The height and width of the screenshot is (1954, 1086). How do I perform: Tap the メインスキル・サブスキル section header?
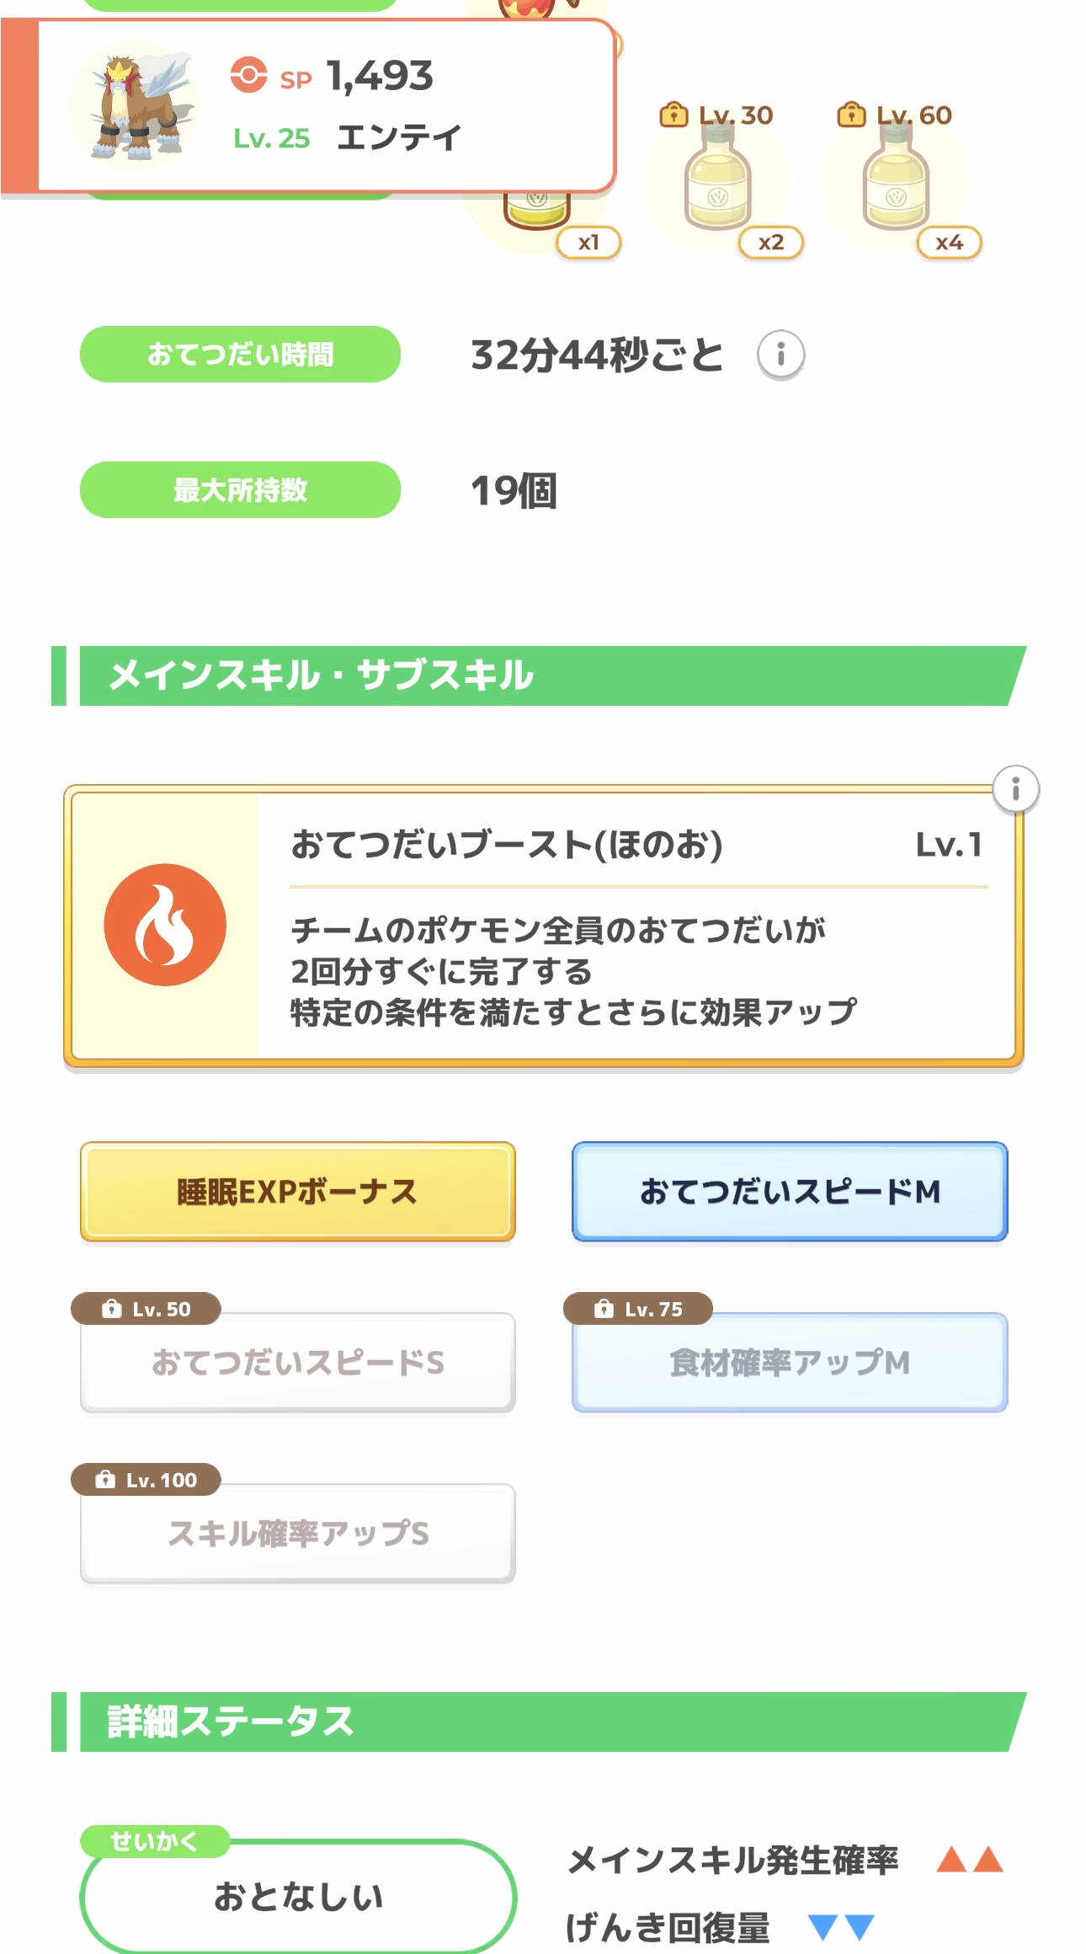click(x=539, y=675)
